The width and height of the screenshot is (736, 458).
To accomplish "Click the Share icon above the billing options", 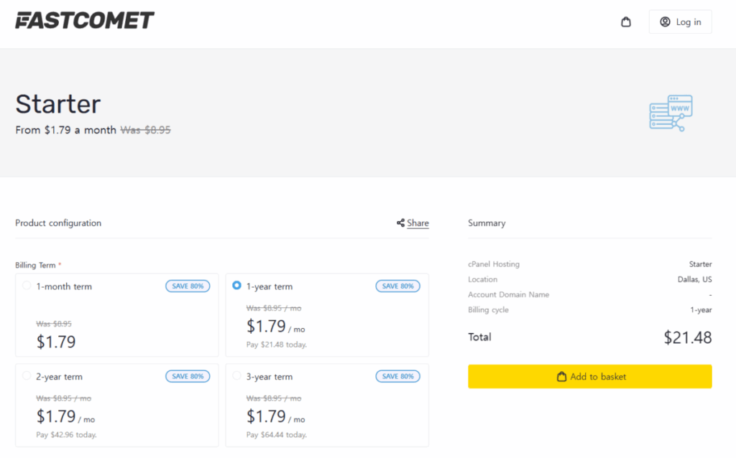I will (401, 223).
